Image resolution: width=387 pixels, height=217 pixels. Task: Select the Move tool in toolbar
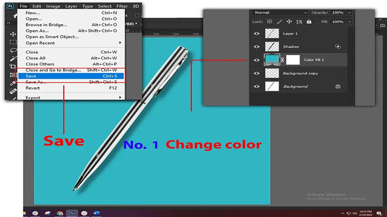(13, 34)
